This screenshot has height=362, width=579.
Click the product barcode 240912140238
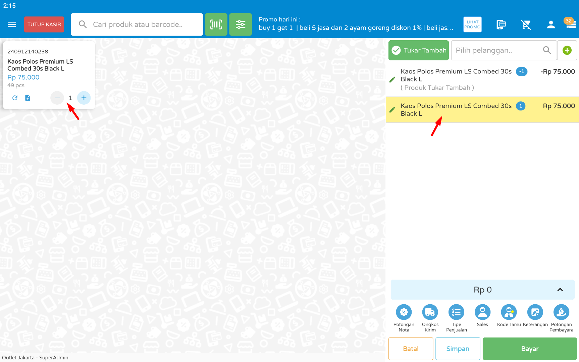click(x=28, y=51)
